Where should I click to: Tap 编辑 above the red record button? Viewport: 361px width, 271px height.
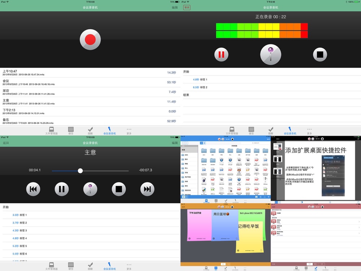[x=174, y=7]
